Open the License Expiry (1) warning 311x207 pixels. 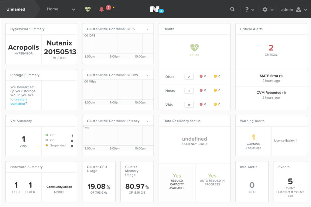[285, 140]
